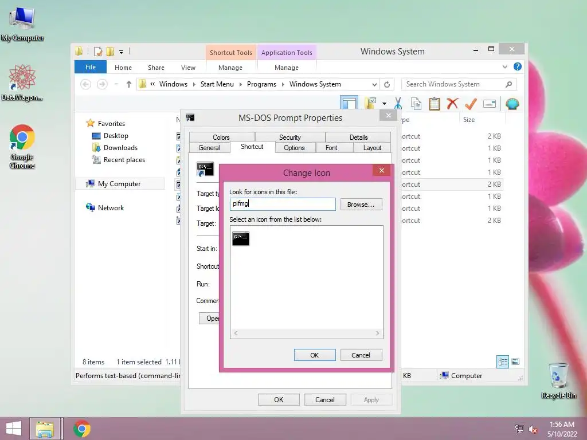The image size is (587, 440).
Task: Switch to Details tab in Properties
Action: (359, 137)
